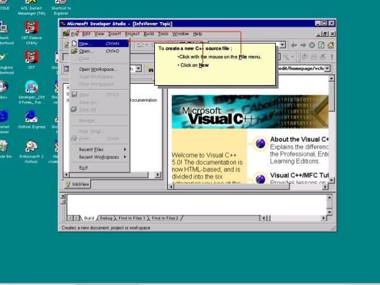Click the InfoView tree scroll-right arrow
The image size is (380, 285).
(x=158, y=174)
